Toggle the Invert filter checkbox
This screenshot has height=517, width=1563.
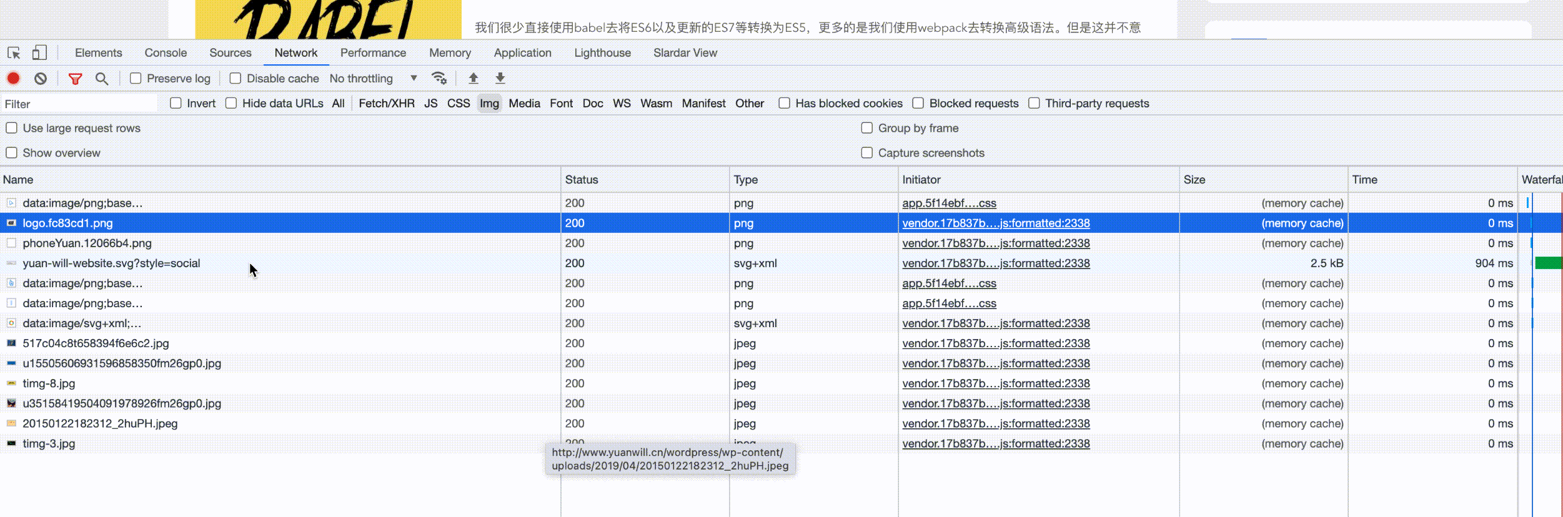(x=176, y=103)
